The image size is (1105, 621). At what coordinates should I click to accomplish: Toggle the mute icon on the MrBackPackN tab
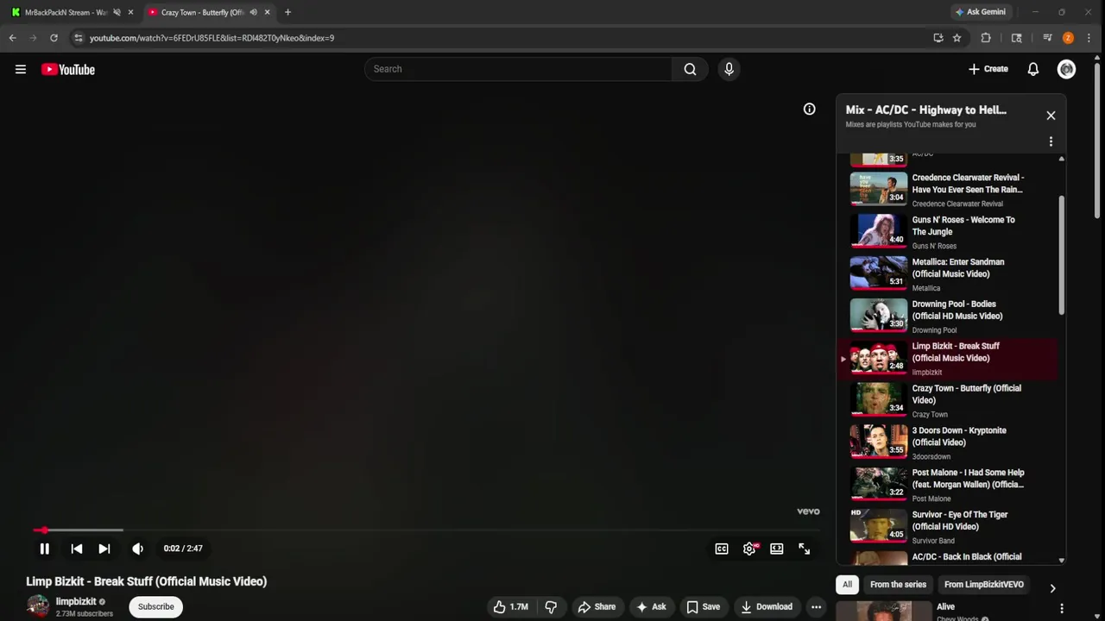(117, 12)
